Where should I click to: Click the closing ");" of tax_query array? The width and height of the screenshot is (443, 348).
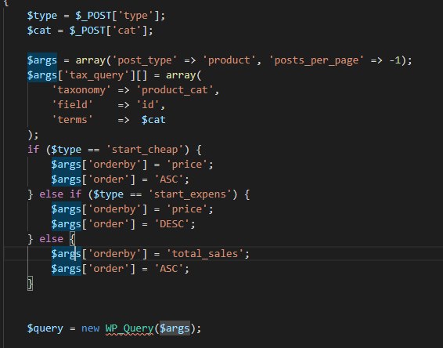coord(33,135)
